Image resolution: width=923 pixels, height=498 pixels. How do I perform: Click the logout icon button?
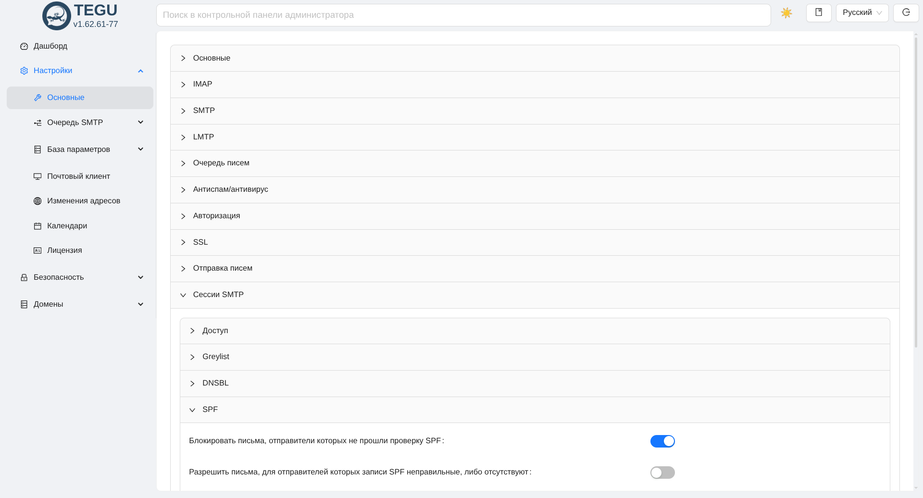(x=906, y=13)
